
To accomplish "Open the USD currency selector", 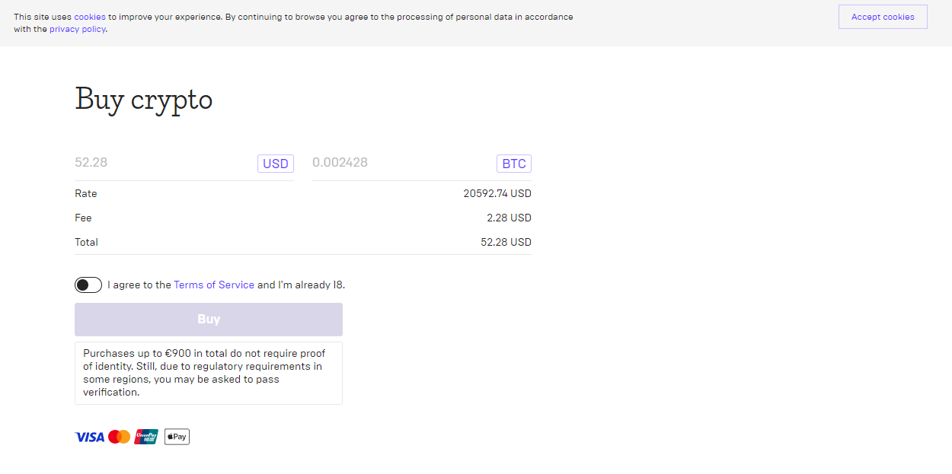I will point(276,164).
